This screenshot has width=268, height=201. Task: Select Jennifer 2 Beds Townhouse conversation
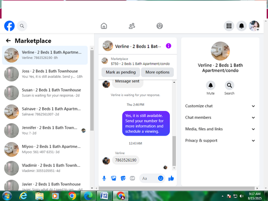click(45, 130)
